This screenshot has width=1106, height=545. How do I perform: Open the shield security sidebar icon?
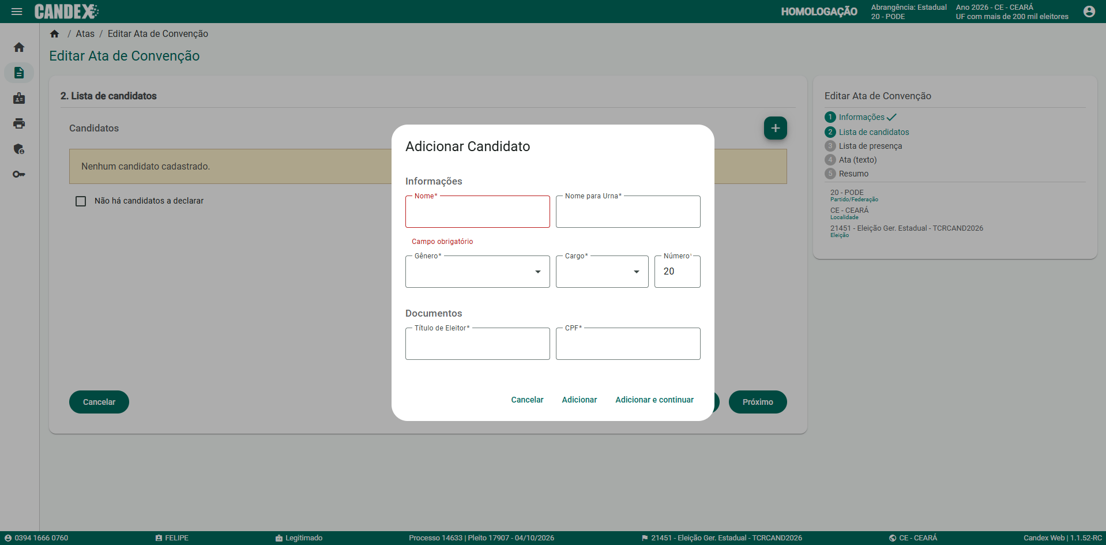(19, 149)
